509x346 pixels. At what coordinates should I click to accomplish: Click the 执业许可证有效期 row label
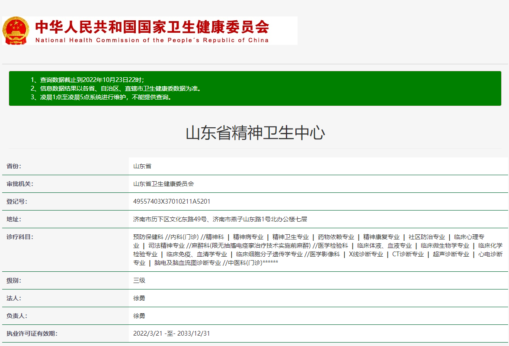[x=32, y=333]
